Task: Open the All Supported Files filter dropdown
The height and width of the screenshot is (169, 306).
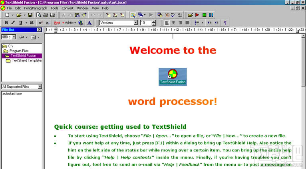Action: click(x=40, y=86)
